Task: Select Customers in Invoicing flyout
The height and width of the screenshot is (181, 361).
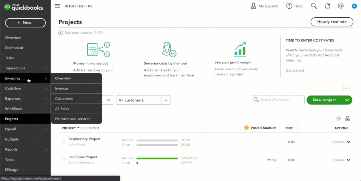Action: click(77, 98)
